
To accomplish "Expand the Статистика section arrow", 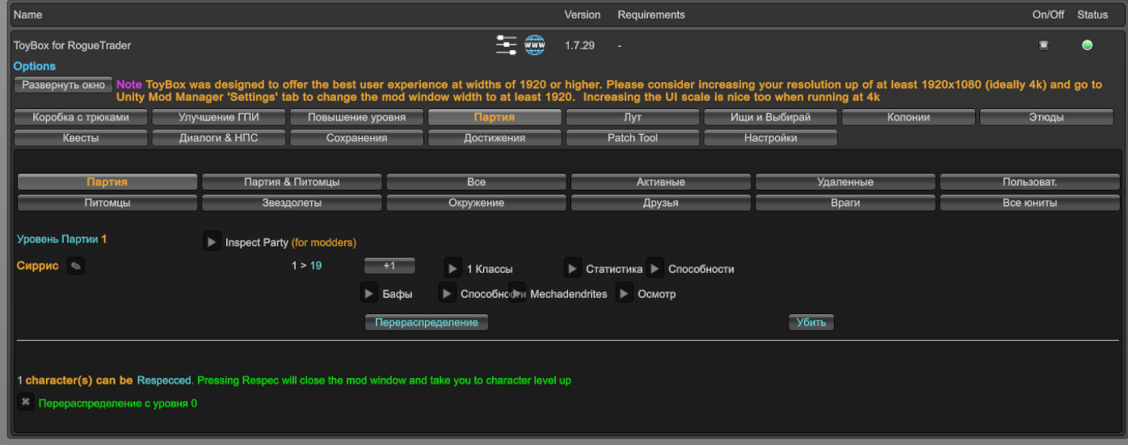I will pyautogui.click(x=573, y=268).
